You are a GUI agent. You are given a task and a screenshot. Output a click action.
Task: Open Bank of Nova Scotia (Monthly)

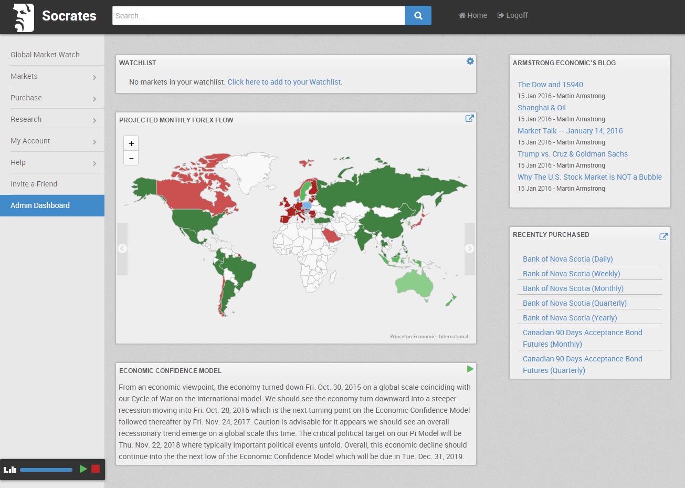coord(573,288)
